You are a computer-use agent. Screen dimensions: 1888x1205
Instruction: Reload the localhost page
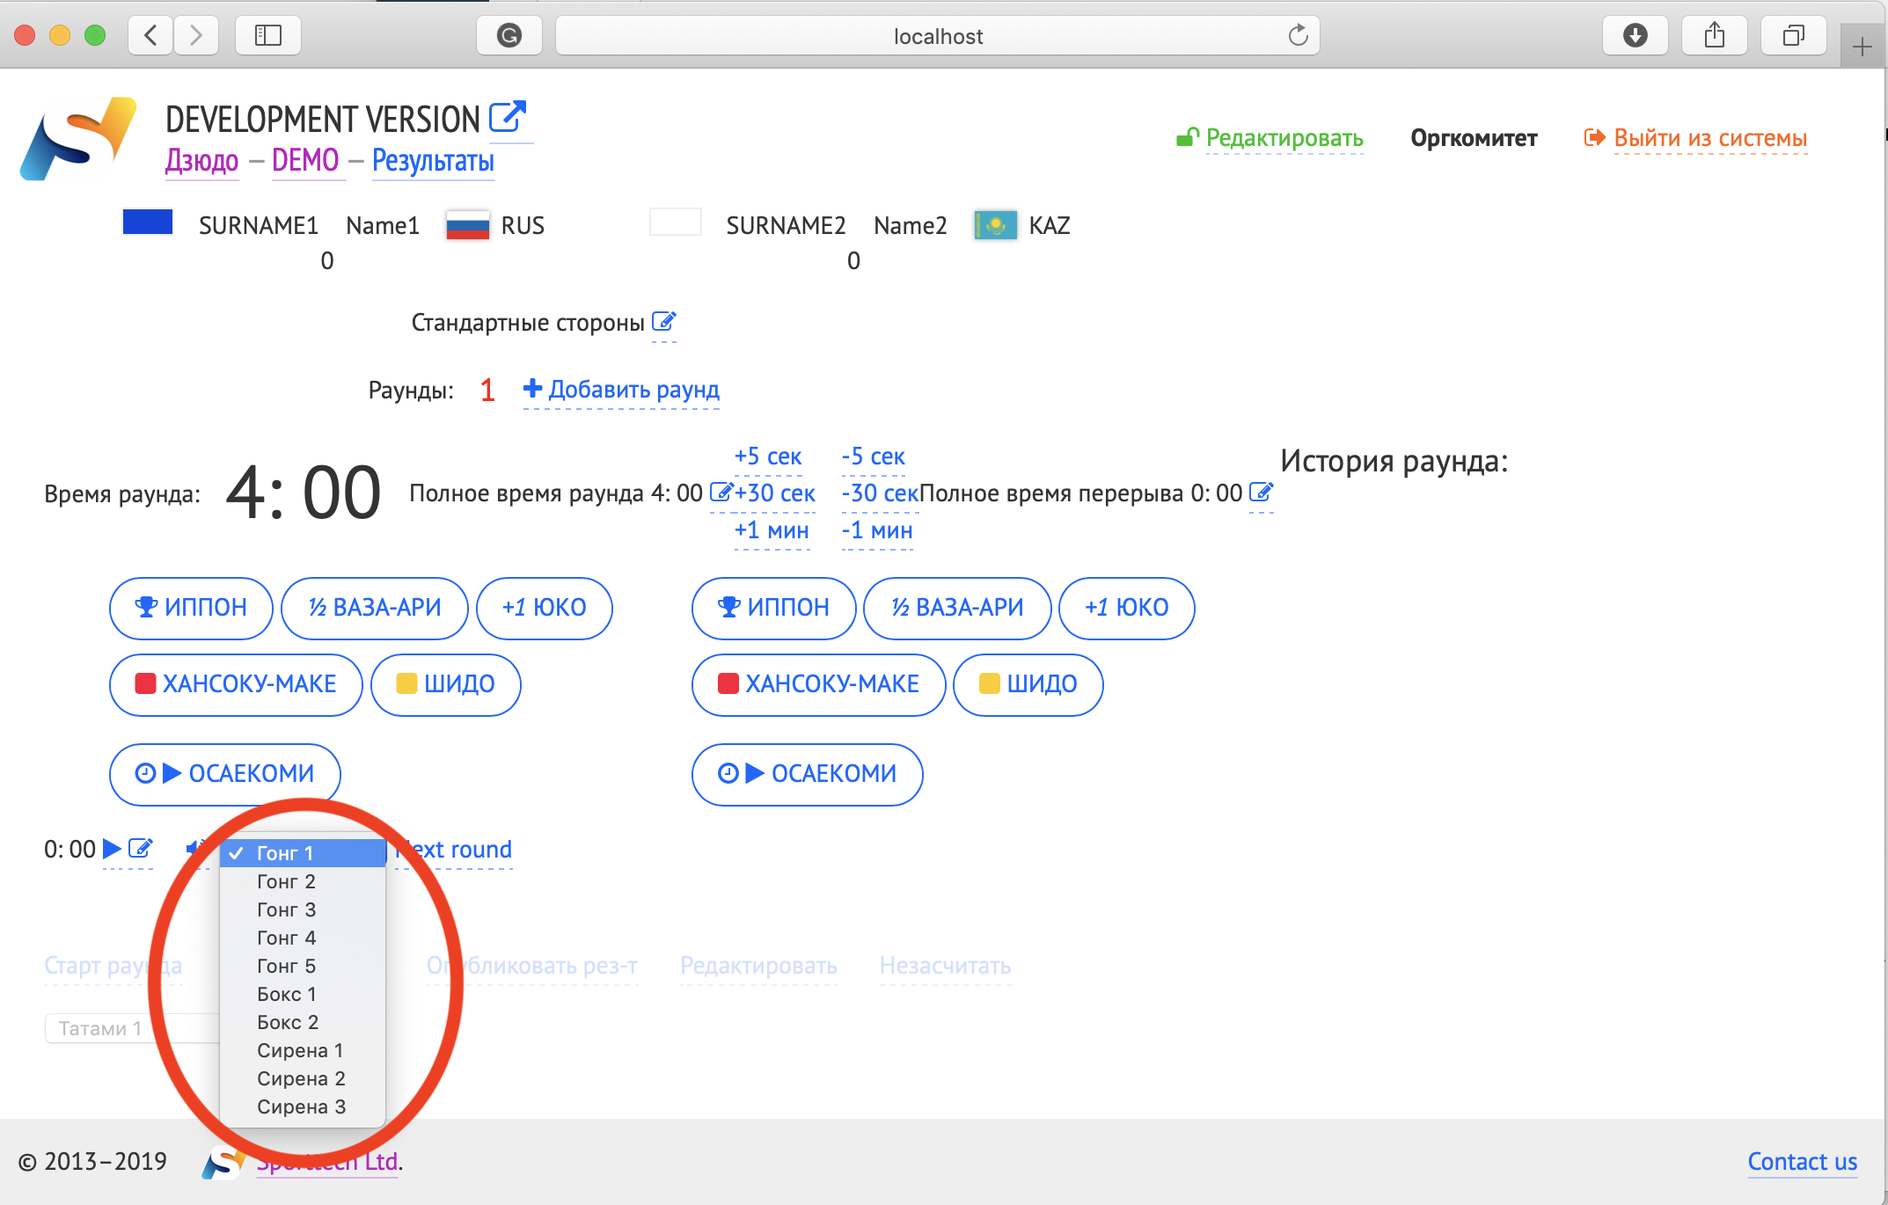pyautogui.click(x=1298, y=35)
